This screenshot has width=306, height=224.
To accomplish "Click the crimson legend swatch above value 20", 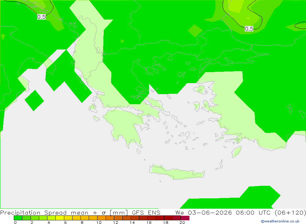I will (185, 218).
